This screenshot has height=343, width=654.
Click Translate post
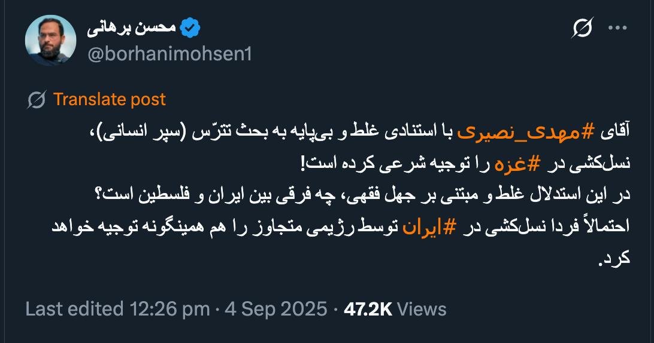(x=109, y=99)
